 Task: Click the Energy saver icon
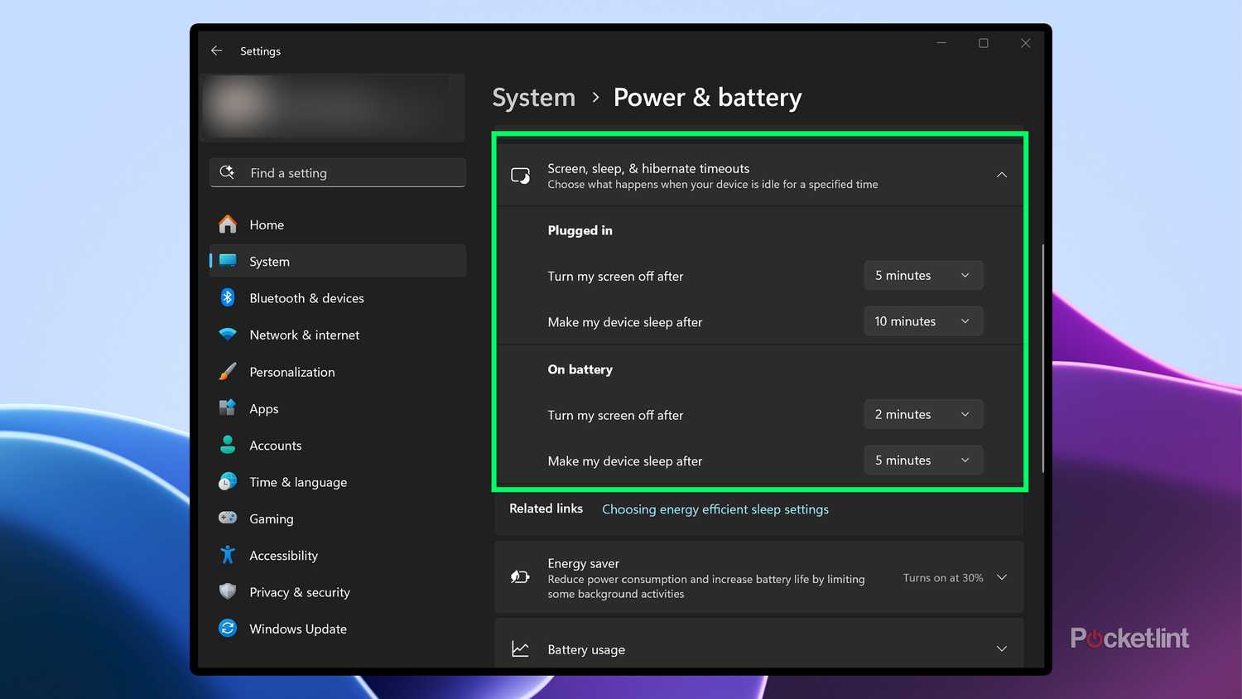520,577
